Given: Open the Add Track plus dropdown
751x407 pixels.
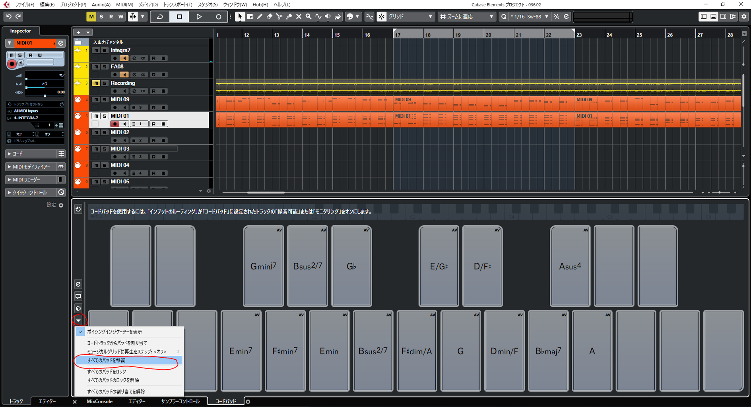Looking at the screenshot, I should (83, 33).
